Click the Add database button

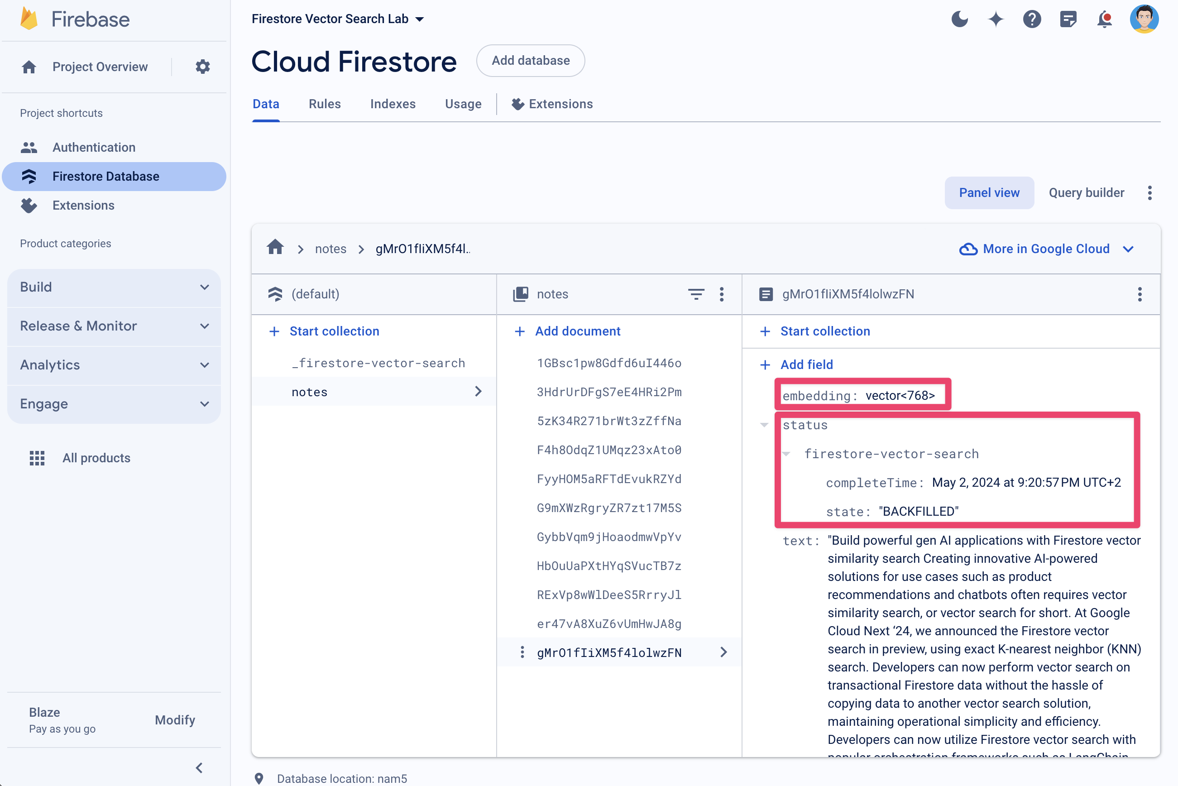coord(531,60)
